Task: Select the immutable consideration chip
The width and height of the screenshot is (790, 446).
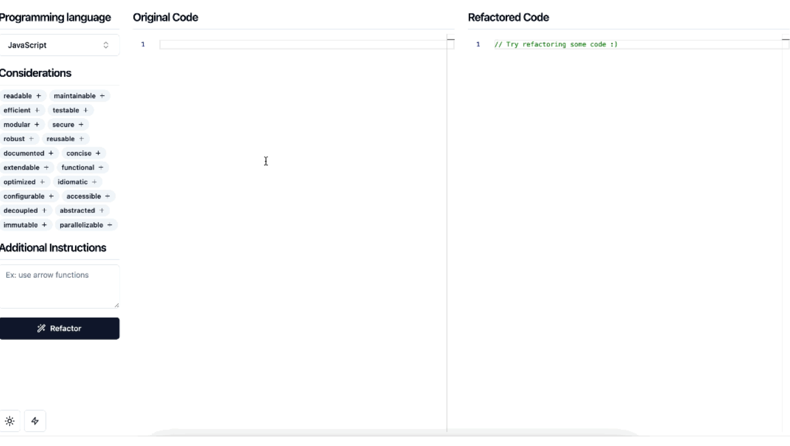Action: point(25,225)
